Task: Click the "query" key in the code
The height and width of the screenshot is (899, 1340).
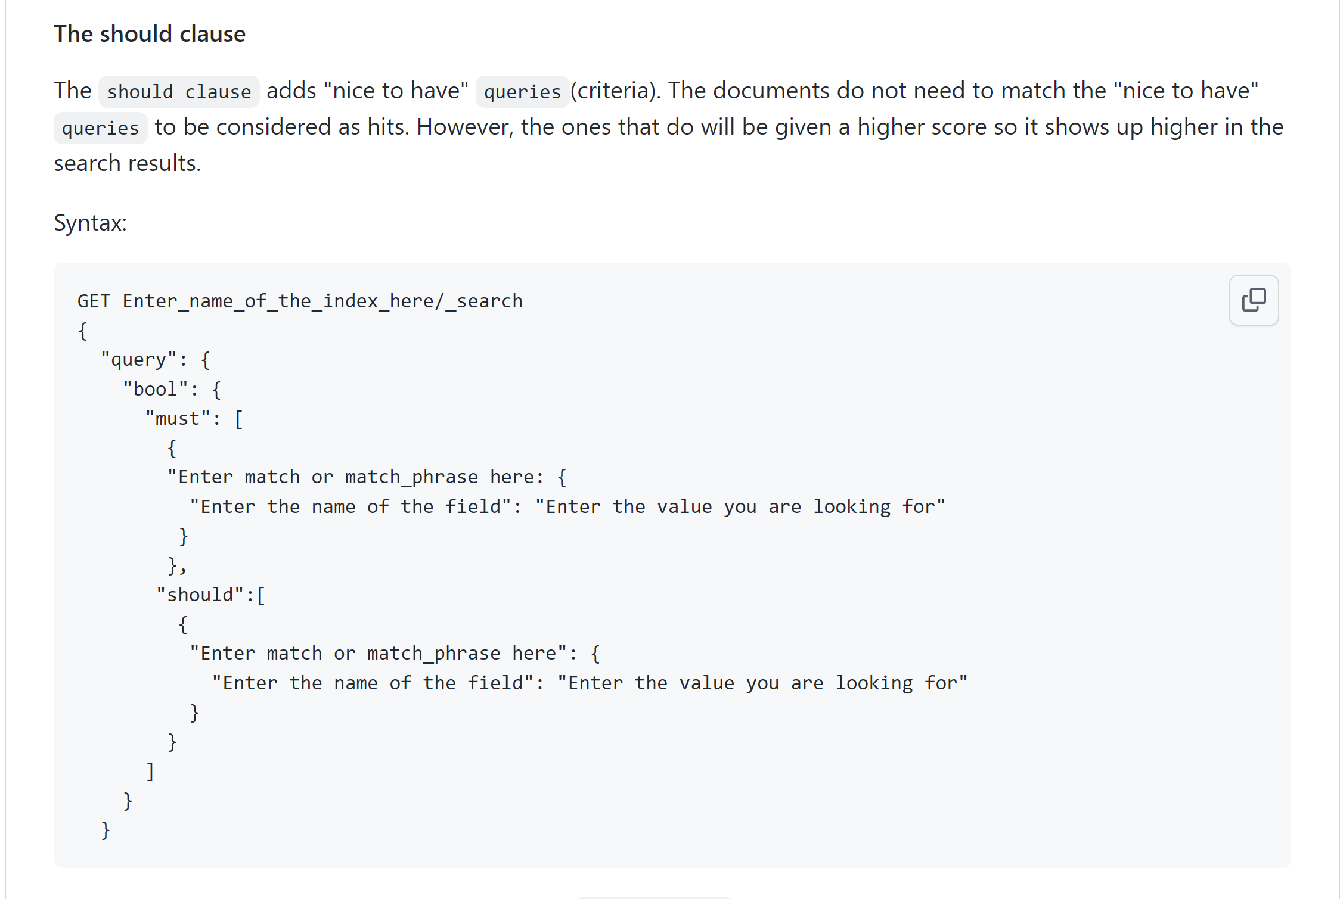Action: click(x=139, y=360)
